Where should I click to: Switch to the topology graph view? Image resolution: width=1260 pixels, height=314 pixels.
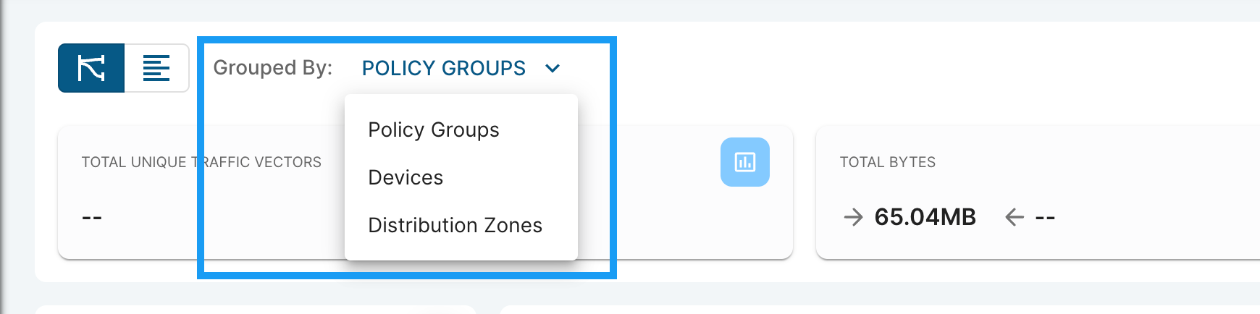pos(91,68)
